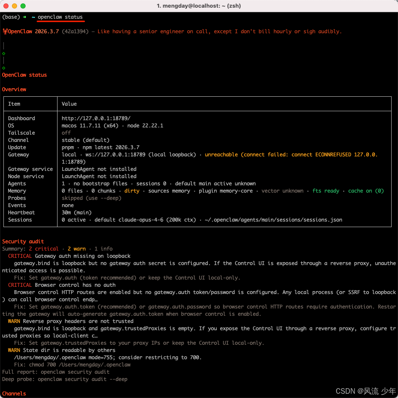The image size is (398, 398).
Task: Click 'openclaw security audit --deep' command text
Action: (82, 379)
